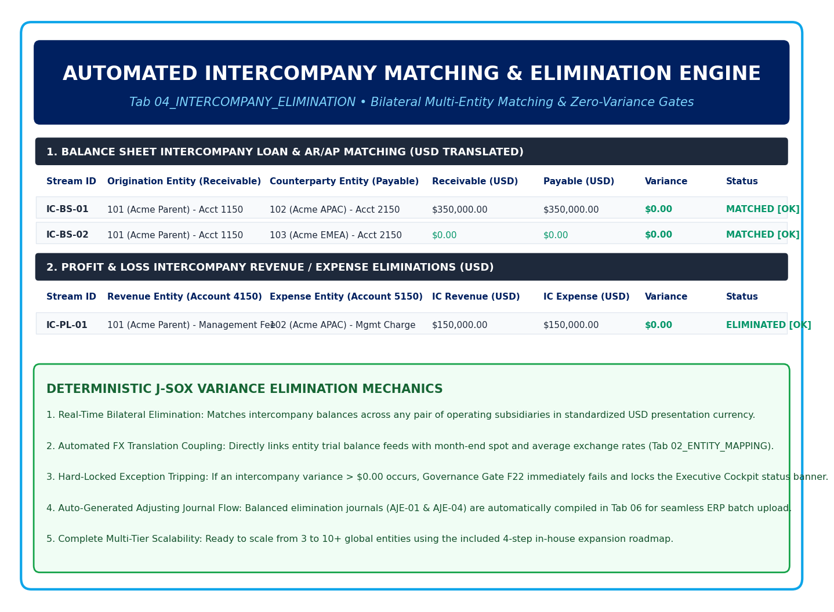Click the MATCHED [OK] status for IC-BS-02
Viewport: 834px width, 612px height.
tap(763, 235)
